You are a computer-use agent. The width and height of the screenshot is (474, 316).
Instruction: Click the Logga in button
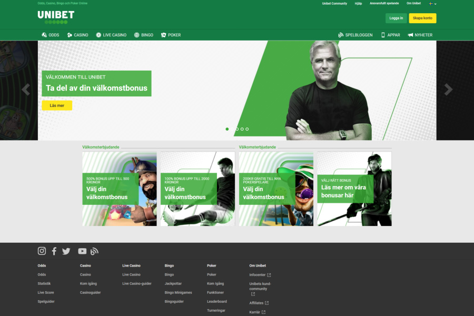[x=396, y=18]
